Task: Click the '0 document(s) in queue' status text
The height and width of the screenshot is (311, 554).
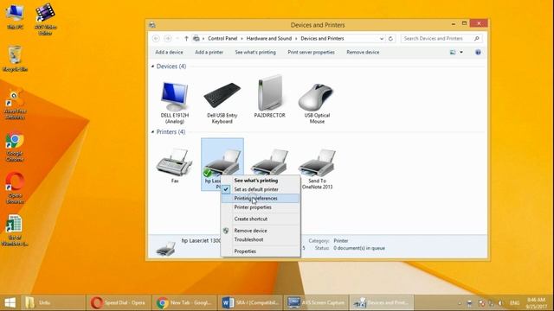Action: (359, 248)
